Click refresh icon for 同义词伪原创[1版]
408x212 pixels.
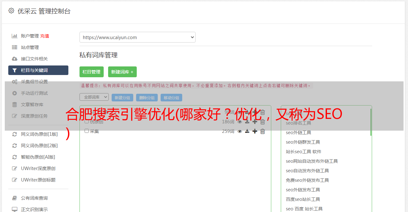15,134
